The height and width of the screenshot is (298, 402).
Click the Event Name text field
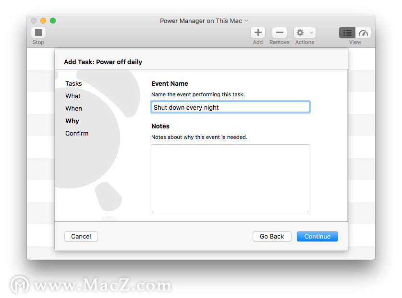[x=231, y=107]
